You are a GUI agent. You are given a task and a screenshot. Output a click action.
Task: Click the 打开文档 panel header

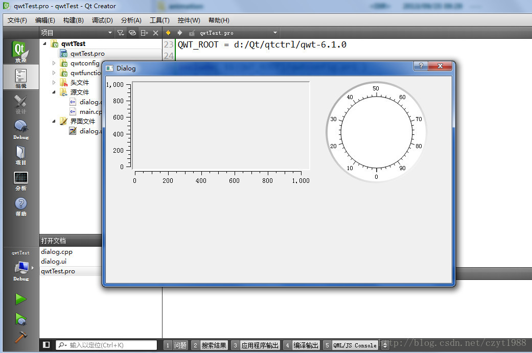click(x=71, y=241)
